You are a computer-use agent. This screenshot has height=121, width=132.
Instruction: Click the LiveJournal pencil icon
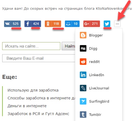[x=83, y=88]
